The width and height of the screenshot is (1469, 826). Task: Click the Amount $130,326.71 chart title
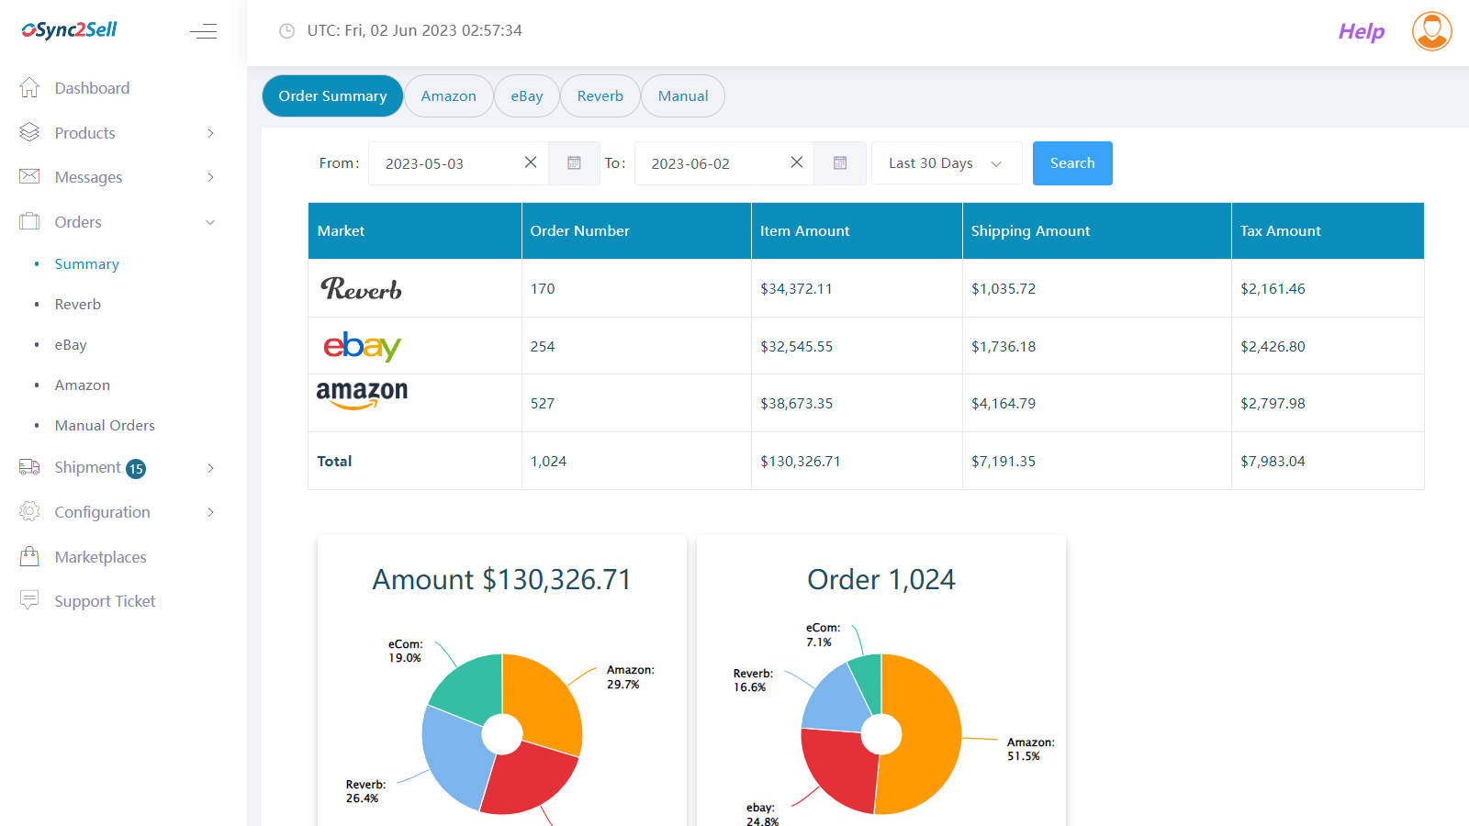(501, 580)
